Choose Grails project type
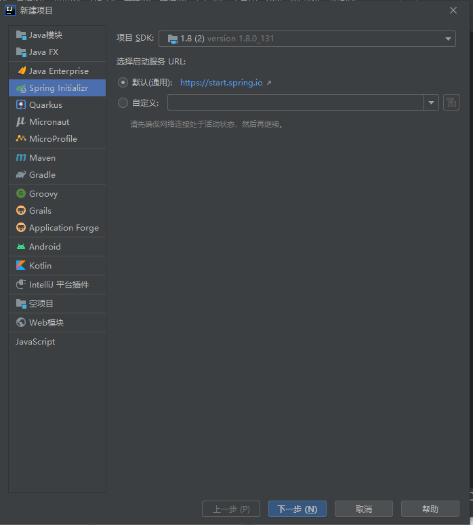 (57, 210)
